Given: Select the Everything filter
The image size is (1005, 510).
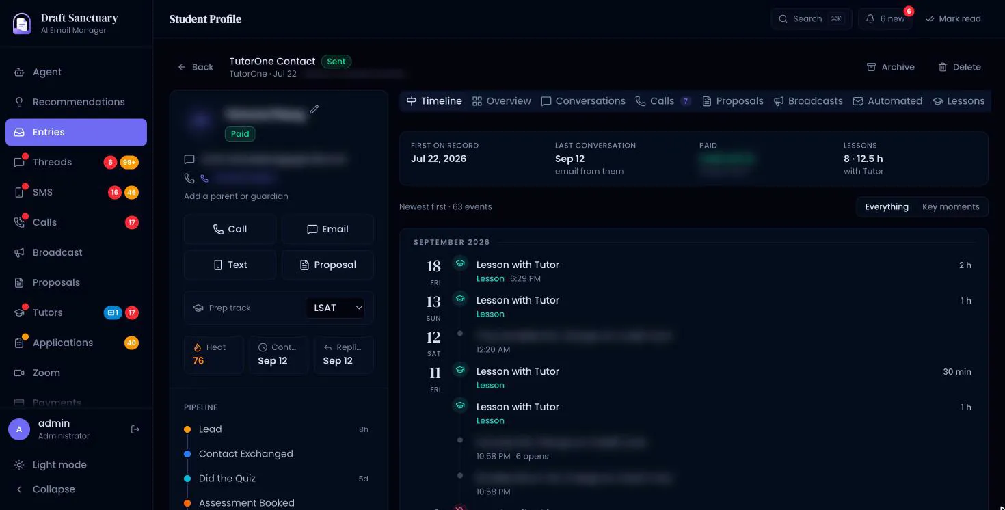Looking at the screenshot, I should point(886,207).
